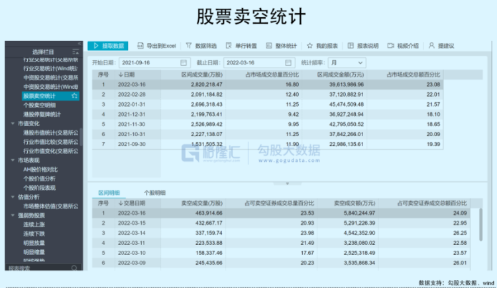Click the lower table vertical scrollbar

(x=480, y=224)
